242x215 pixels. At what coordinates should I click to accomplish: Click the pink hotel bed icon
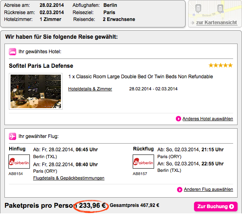click(x=13, y=52)
